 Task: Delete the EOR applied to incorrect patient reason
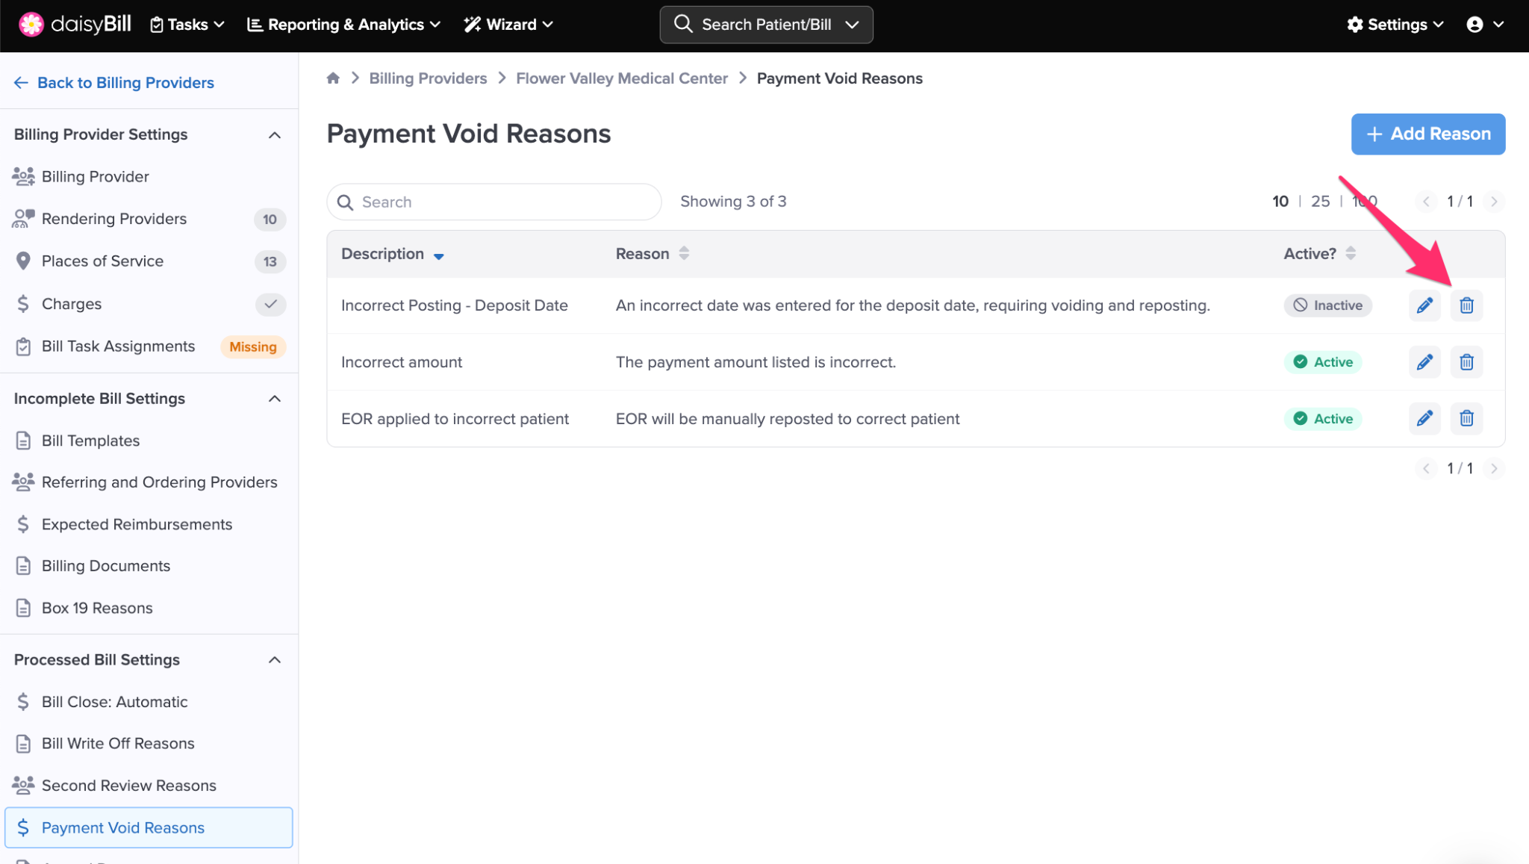(1466, 419)
